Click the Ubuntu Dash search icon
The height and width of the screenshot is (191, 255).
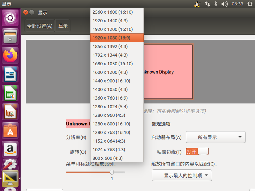[11, 18]
